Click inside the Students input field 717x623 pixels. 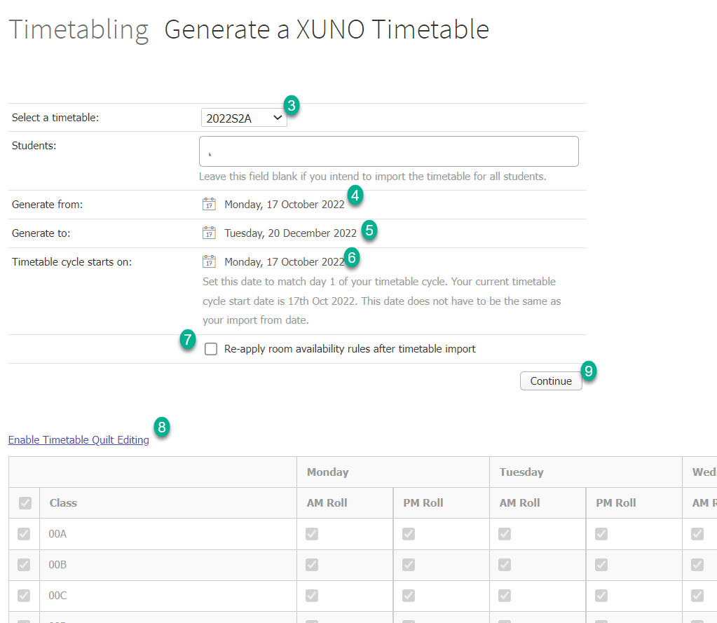point(388,151)
